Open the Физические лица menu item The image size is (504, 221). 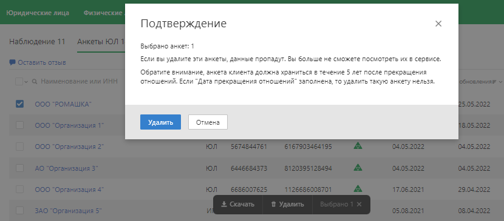click(104, 13)
